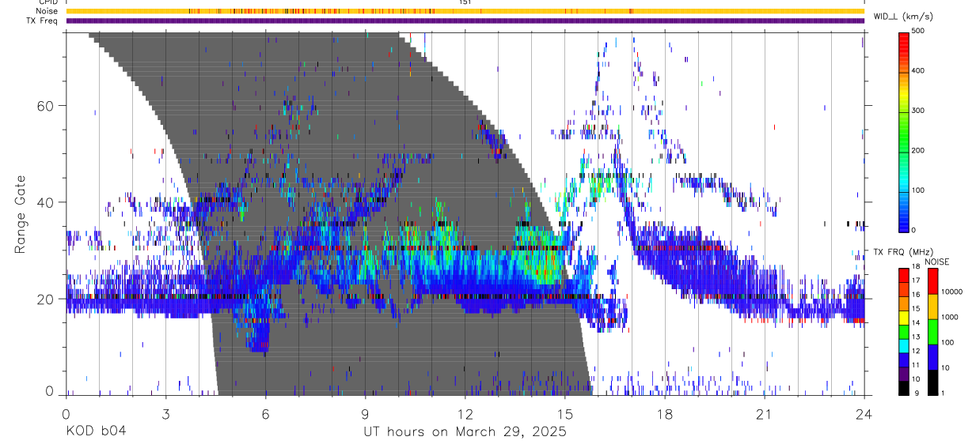Click x-axis tick label 15
972x448 pixels.
coord(564,414)
